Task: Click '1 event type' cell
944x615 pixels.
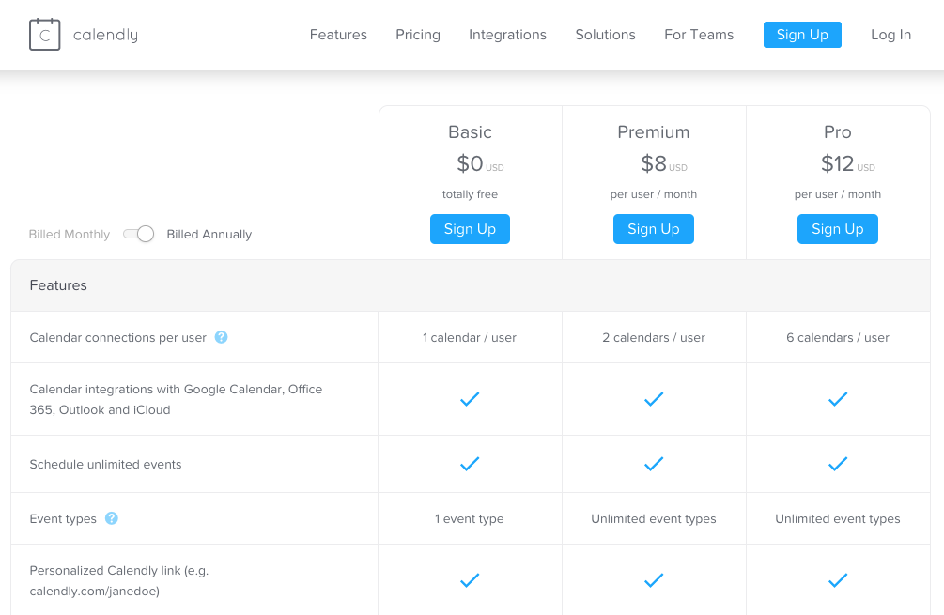Action: (x=470, y=518)
